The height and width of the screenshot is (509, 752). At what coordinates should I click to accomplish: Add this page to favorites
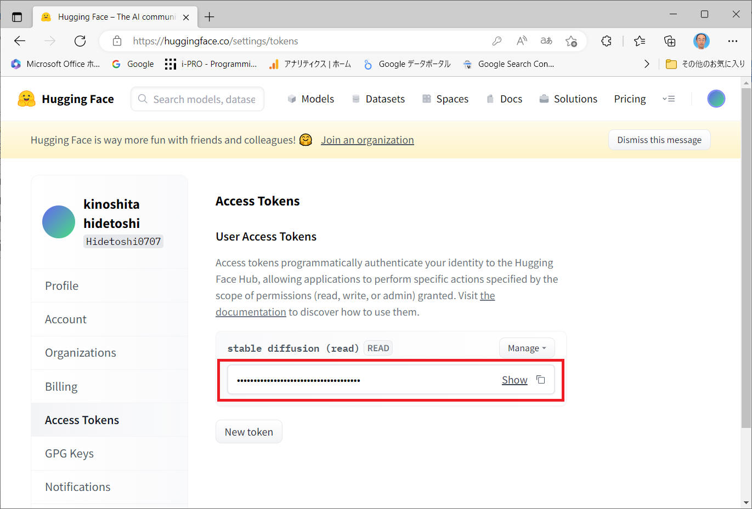pos(571,41)
